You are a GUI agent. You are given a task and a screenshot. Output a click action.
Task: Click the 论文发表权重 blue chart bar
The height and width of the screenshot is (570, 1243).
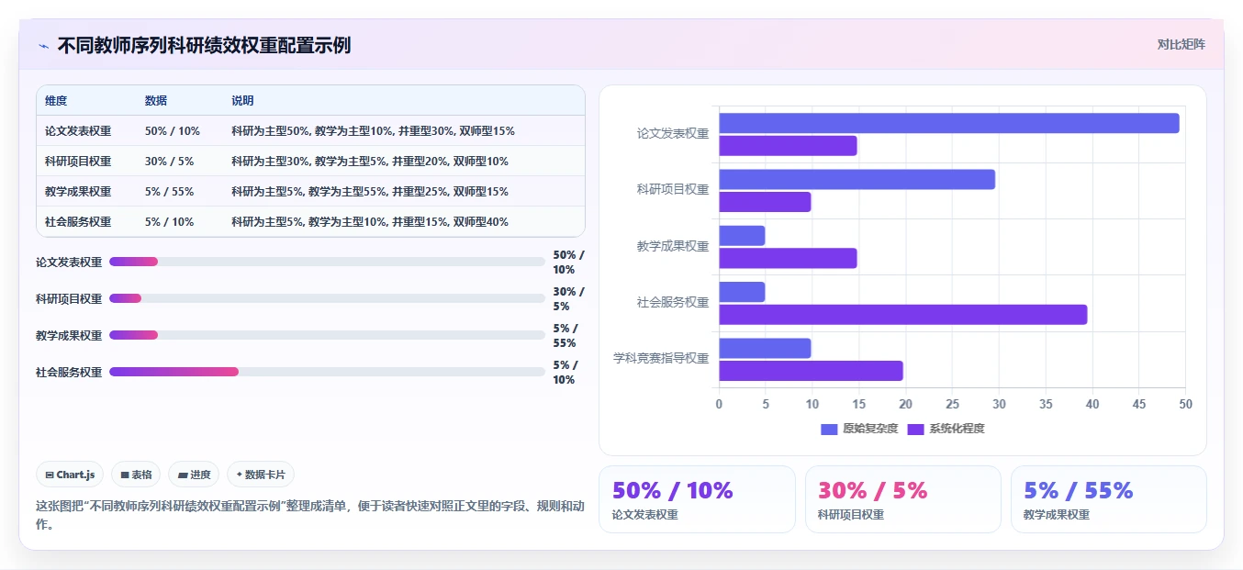pos(949,123)
